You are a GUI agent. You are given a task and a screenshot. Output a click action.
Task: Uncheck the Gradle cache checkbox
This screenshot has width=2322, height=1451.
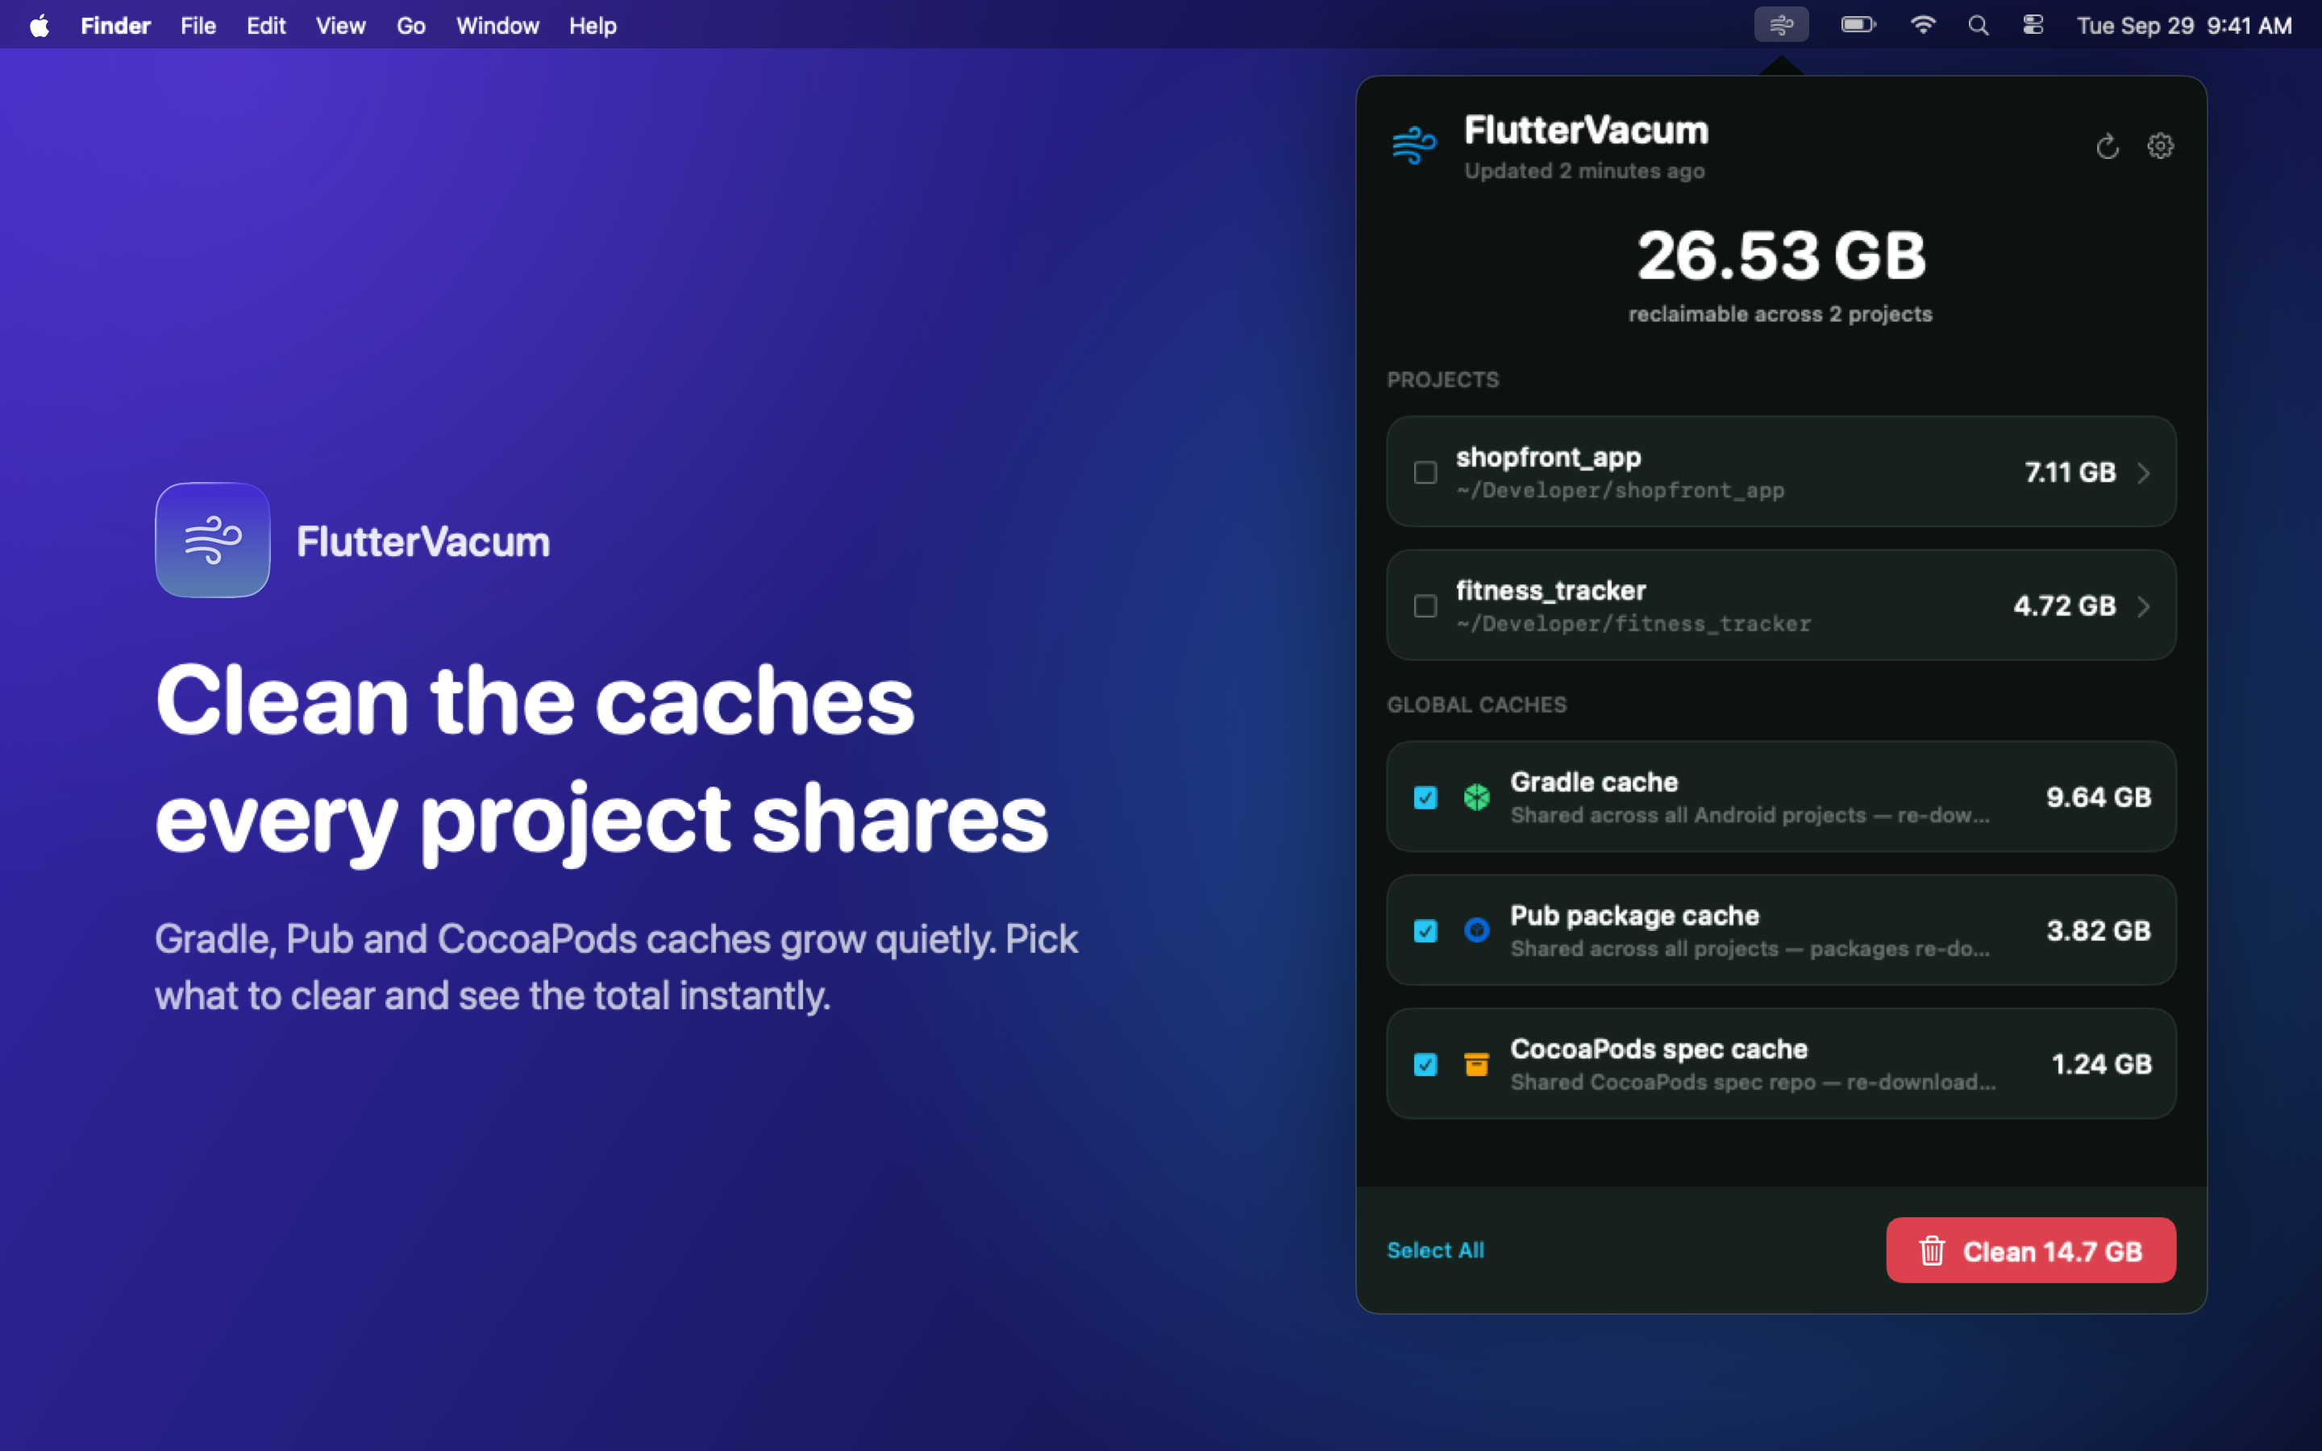[1425, 797]
